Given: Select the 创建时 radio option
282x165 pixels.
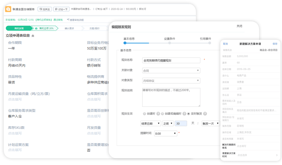Looking at the screenshot, I should click(x=144, y=114).
